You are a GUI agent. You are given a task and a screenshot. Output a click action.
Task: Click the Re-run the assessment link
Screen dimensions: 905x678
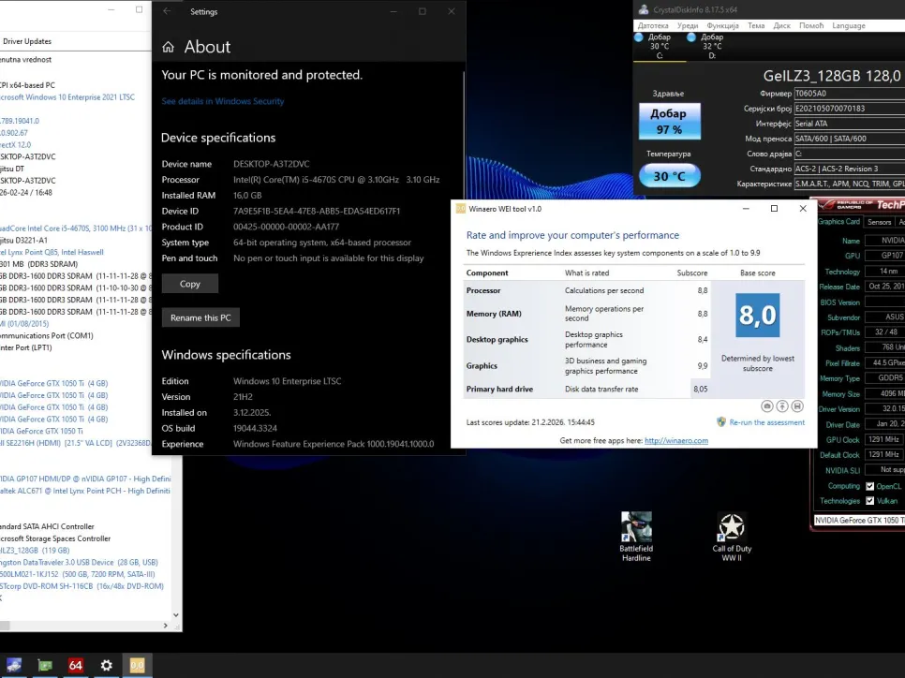[x=766, y=422]
